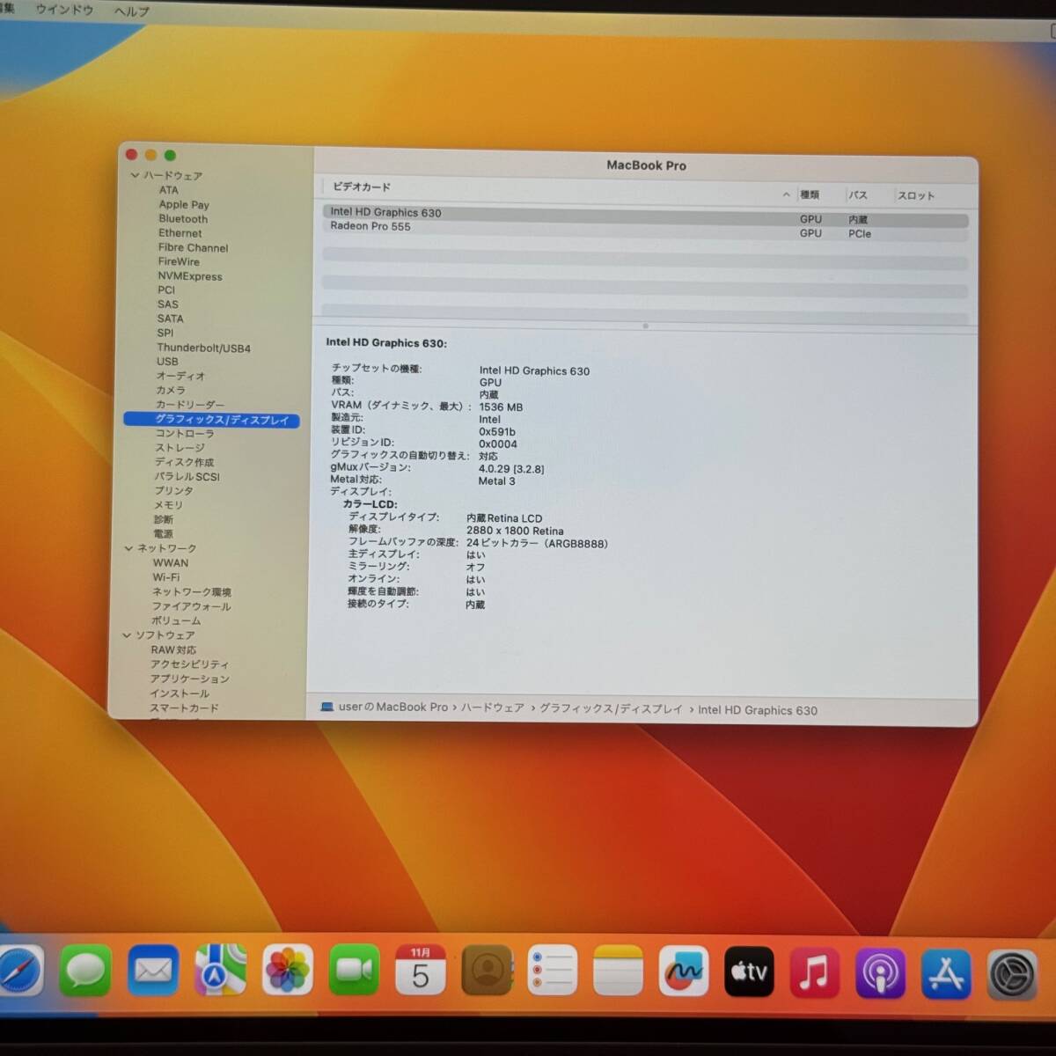The height and width of the screenshot is (1056, 1056).
Task: Click ハードウェア in path bar
Action: point(493,708)
